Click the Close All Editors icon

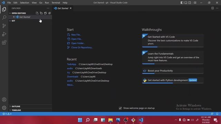49,13
